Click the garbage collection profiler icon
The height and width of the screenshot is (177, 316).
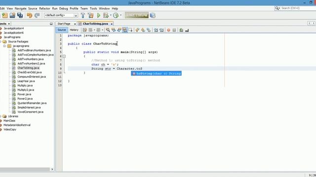(x=153, y=15)
